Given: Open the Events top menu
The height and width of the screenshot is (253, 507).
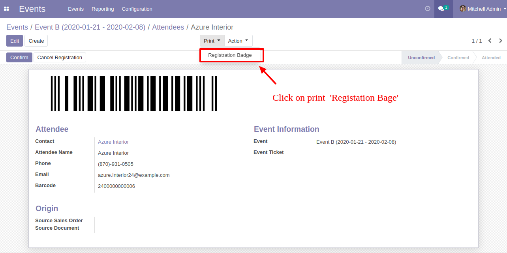Looking at the screenshot, I should click(76, 9).
